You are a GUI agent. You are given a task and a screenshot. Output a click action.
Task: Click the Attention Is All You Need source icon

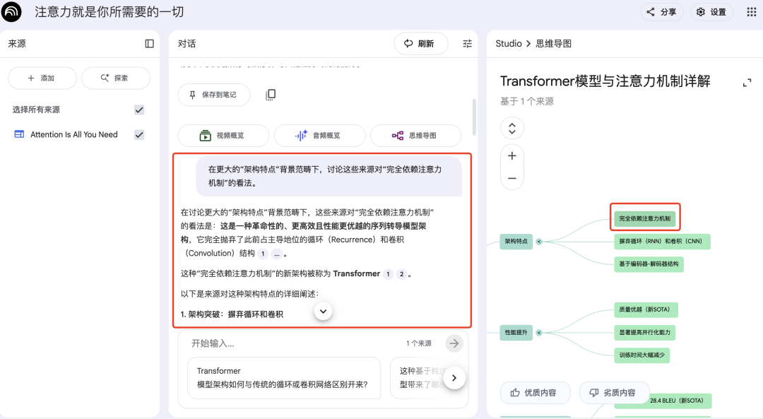point(19,134)
